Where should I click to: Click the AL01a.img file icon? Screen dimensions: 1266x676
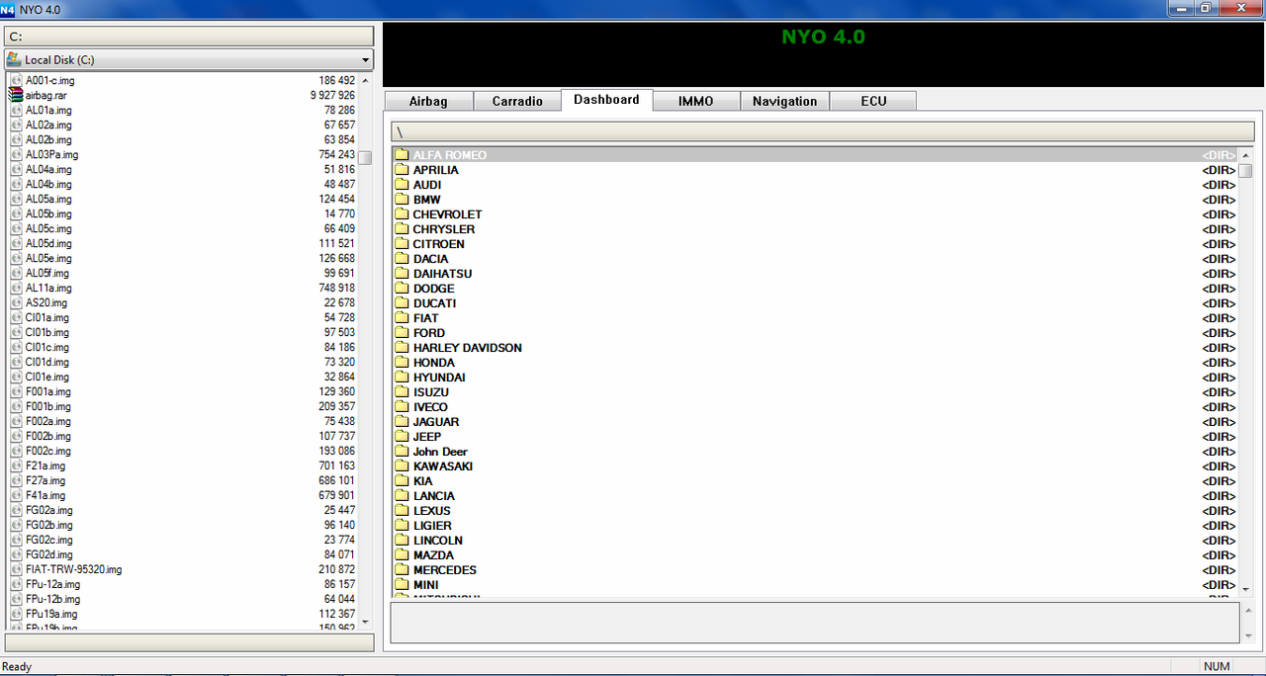(x=16, y=110)
